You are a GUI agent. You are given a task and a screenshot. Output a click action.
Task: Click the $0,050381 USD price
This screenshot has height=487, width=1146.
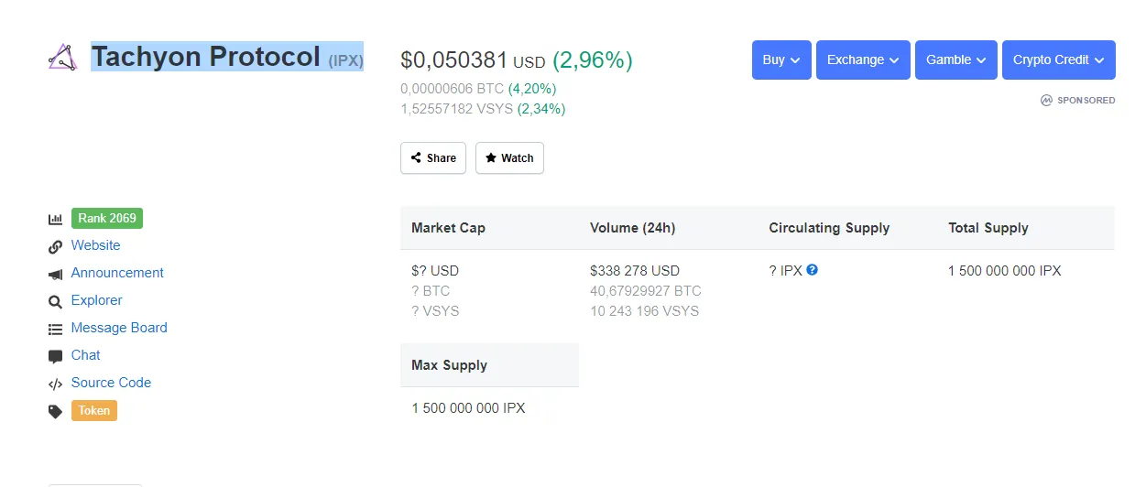click(473, 60)
